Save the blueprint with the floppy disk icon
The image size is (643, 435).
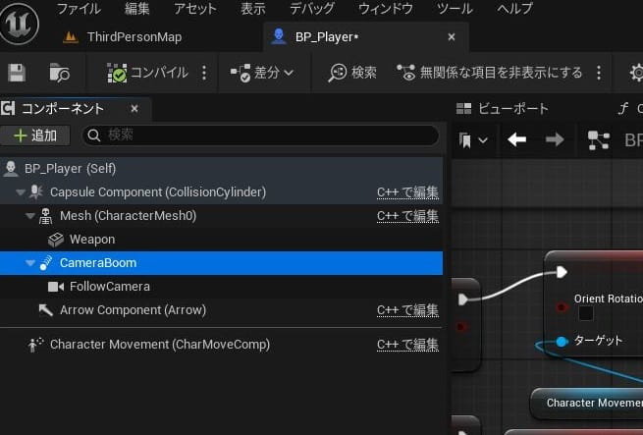point(17,73)
